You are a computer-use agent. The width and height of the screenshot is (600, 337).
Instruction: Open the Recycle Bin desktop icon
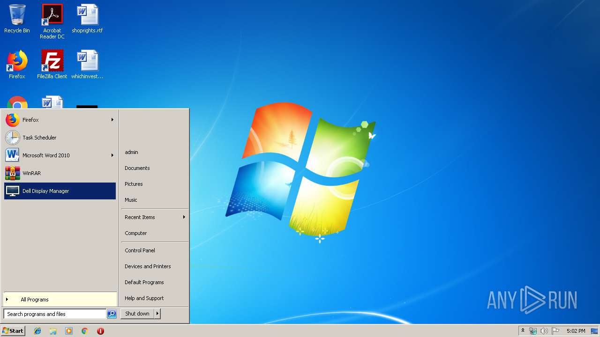click(17, 19)
